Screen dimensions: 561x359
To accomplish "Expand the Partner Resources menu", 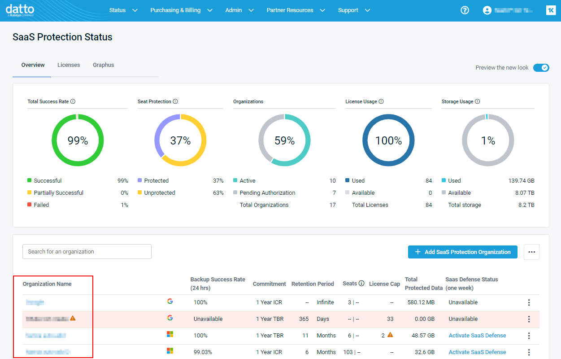I will 296,10.
